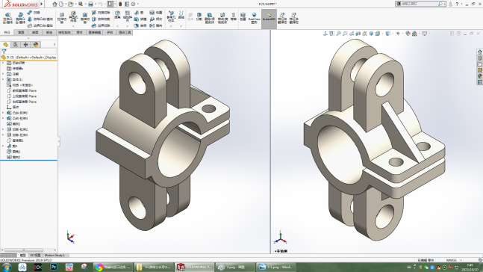Toggle RealView Graphics
483x272 pixels.
[x=254, y=18]
